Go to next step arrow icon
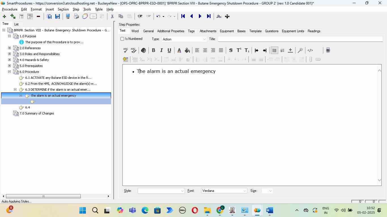Viewport: 387px width, 217px height. 200,16
